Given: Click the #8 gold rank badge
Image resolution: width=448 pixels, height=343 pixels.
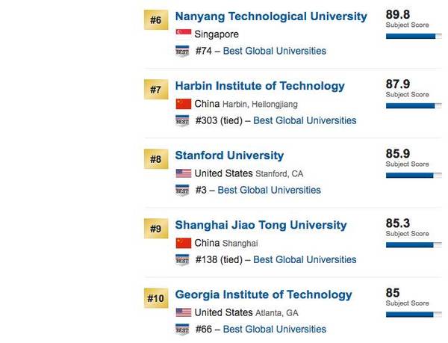Looking at the screenshot, I should pyautogui.click(x=156, y=159).
